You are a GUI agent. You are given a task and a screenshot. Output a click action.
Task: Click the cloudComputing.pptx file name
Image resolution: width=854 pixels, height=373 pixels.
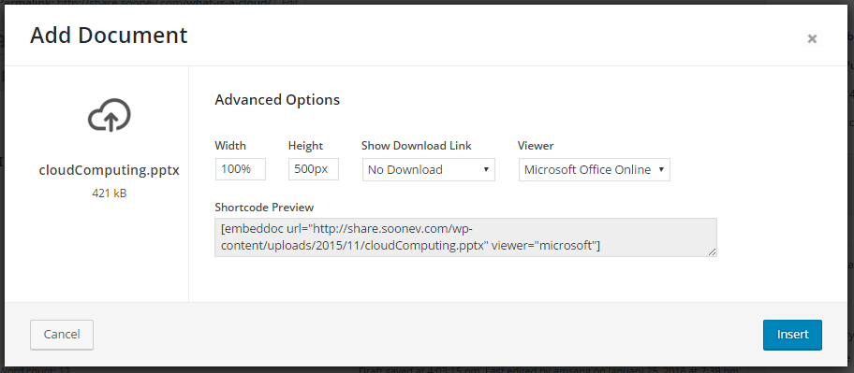109,170
